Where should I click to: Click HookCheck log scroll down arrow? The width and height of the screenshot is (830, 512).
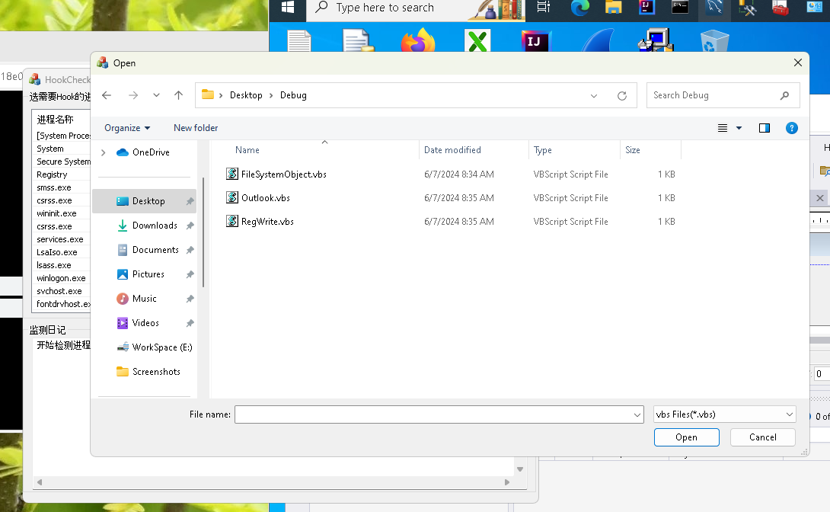pyautogui.click(x=520, y=469)
